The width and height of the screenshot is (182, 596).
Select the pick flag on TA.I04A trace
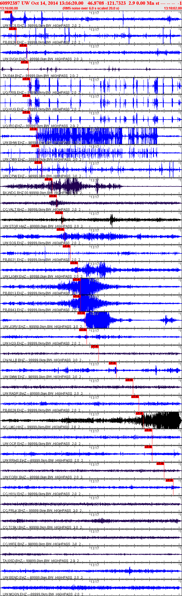pos(25,62)
